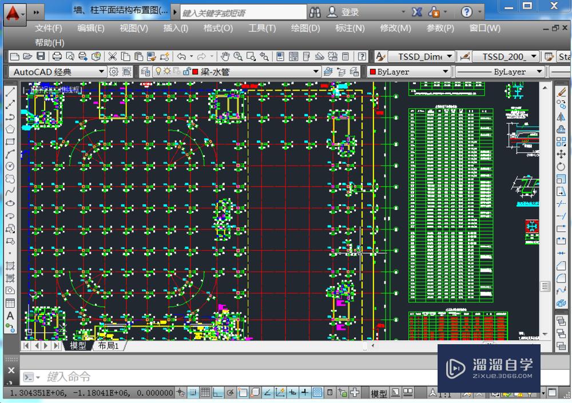Click the Copy to Clipboard toolbar icon
The height and width of the screenshot is (403, 572).
(x=125, y=56)
